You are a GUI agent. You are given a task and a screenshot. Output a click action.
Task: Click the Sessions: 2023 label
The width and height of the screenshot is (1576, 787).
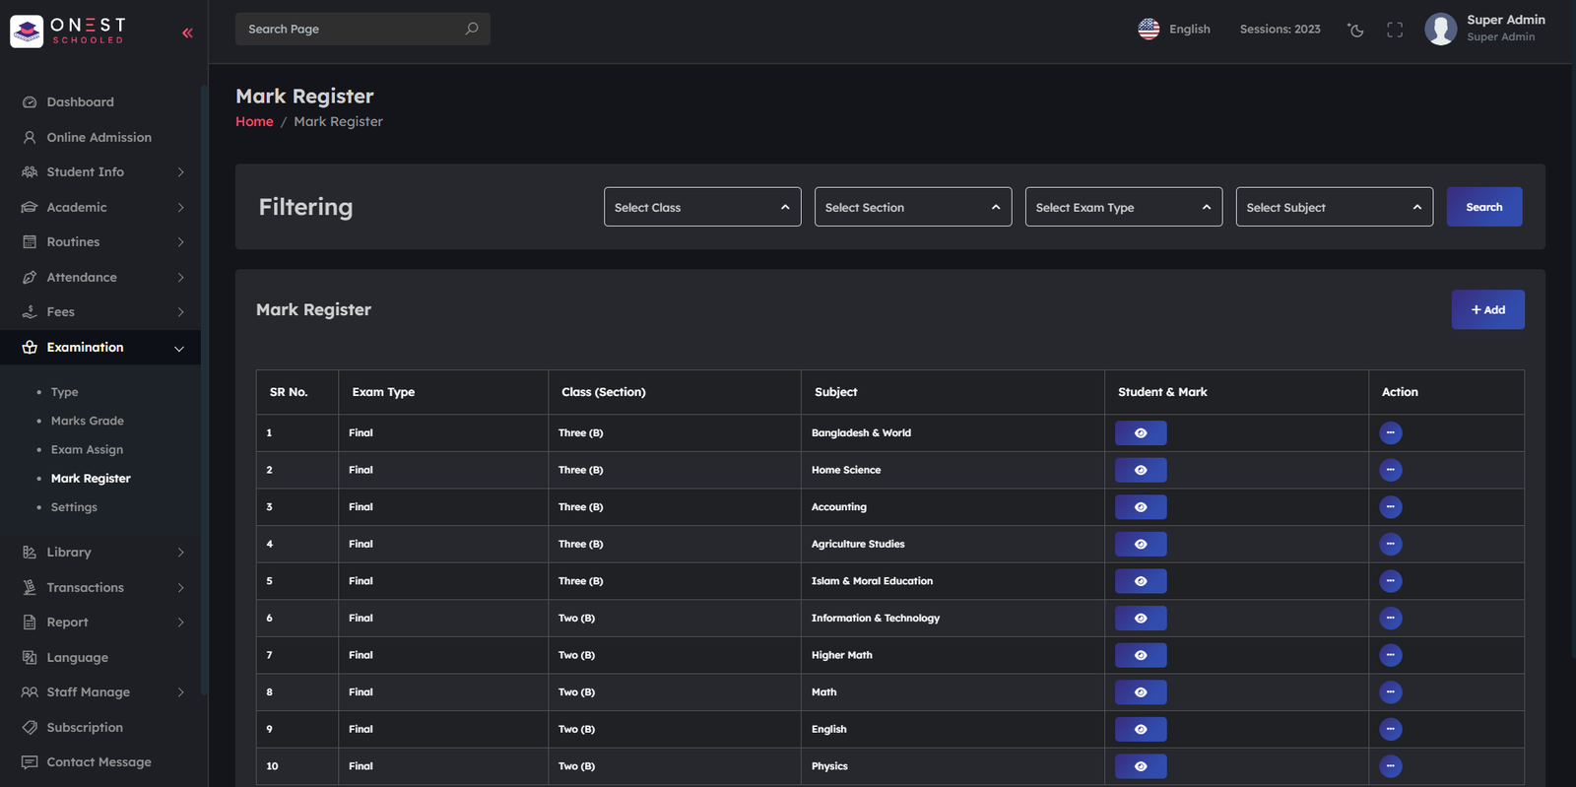pos(1280,29)
